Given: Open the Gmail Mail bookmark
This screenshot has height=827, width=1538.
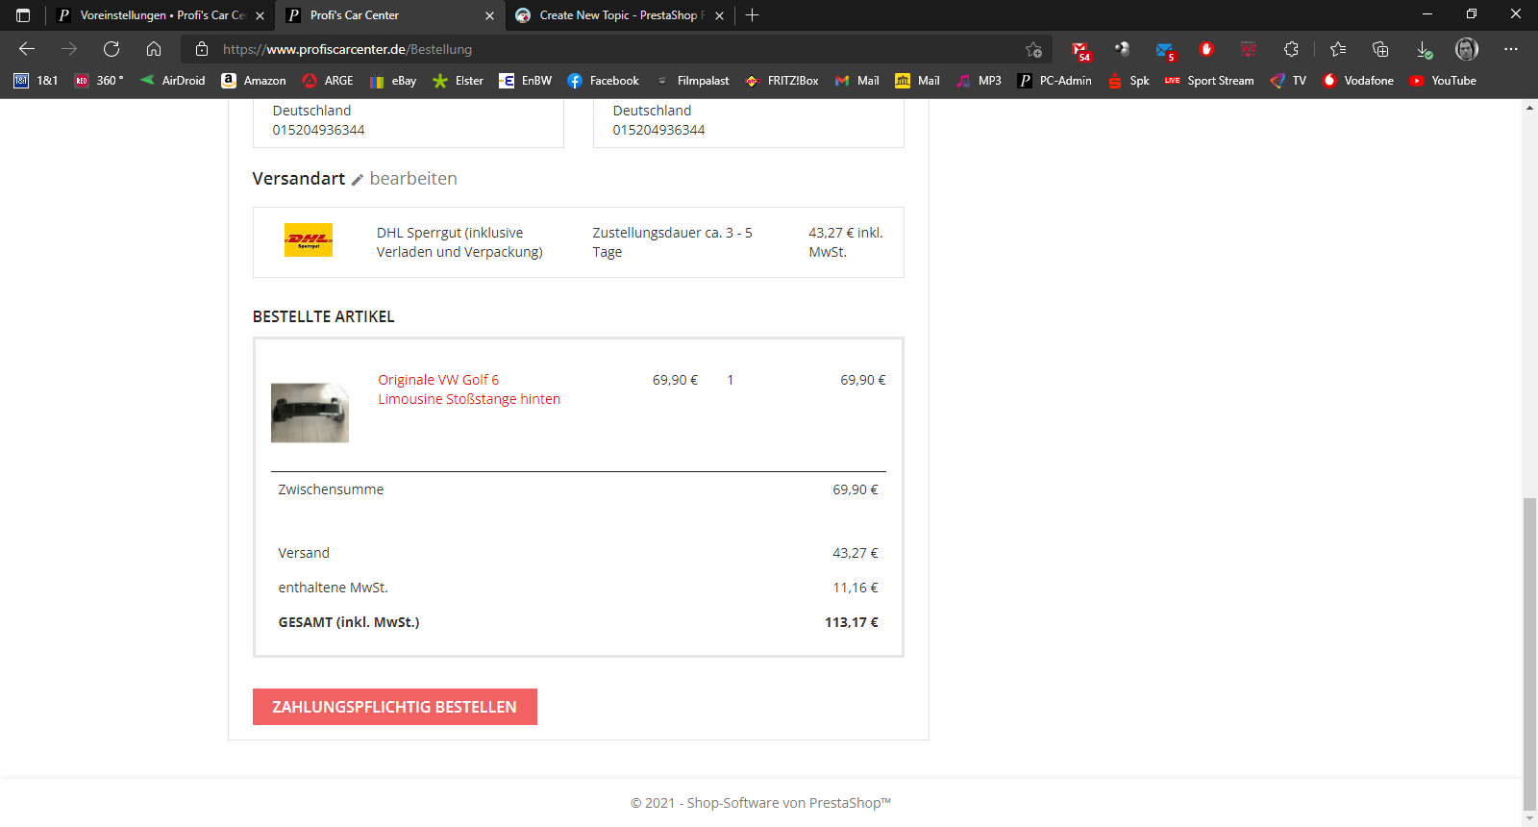Looking at the screenshot, I should tap(856, 81).
